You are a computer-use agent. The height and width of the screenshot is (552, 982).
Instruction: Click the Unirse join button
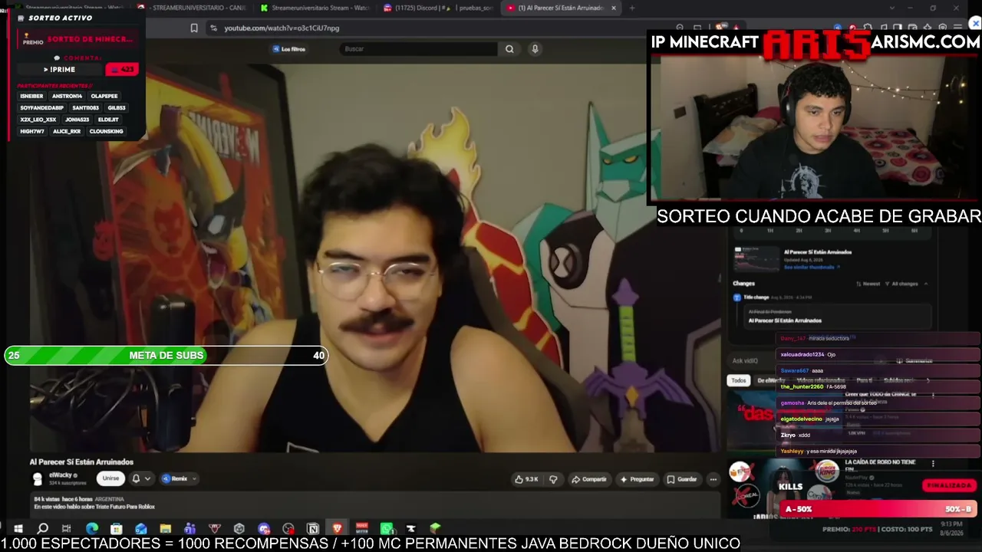111,479
